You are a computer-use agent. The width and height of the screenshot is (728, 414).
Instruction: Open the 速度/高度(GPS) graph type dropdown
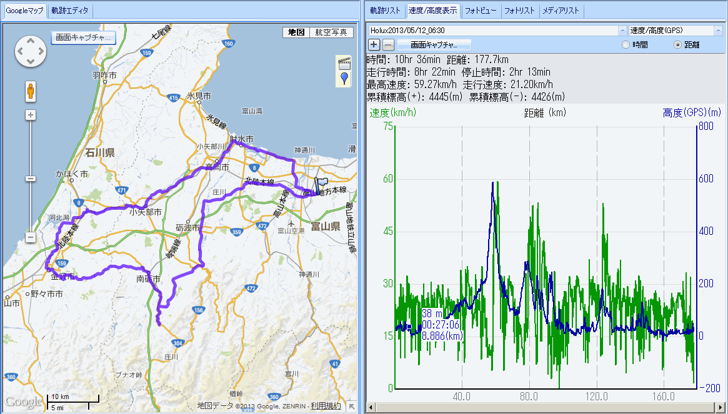[718, 30]
